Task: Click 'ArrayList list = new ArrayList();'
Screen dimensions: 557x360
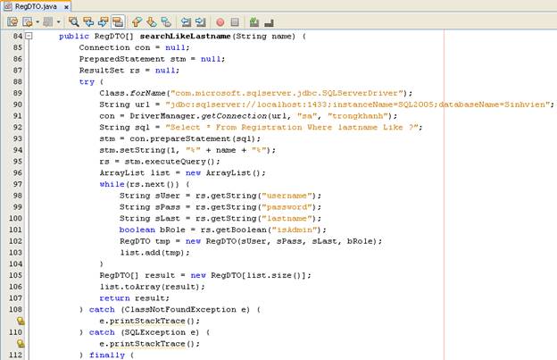Action: tap(183, 172)
